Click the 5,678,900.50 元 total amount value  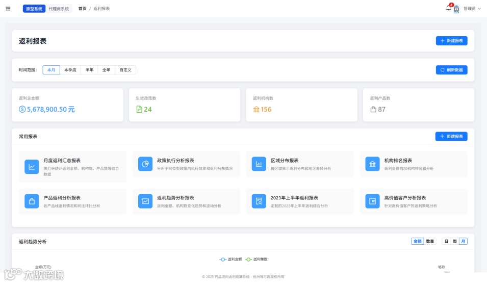coord(51,109)
